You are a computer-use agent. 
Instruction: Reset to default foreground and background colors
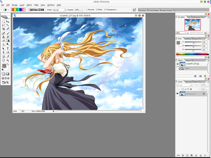[x=3, y=69]
